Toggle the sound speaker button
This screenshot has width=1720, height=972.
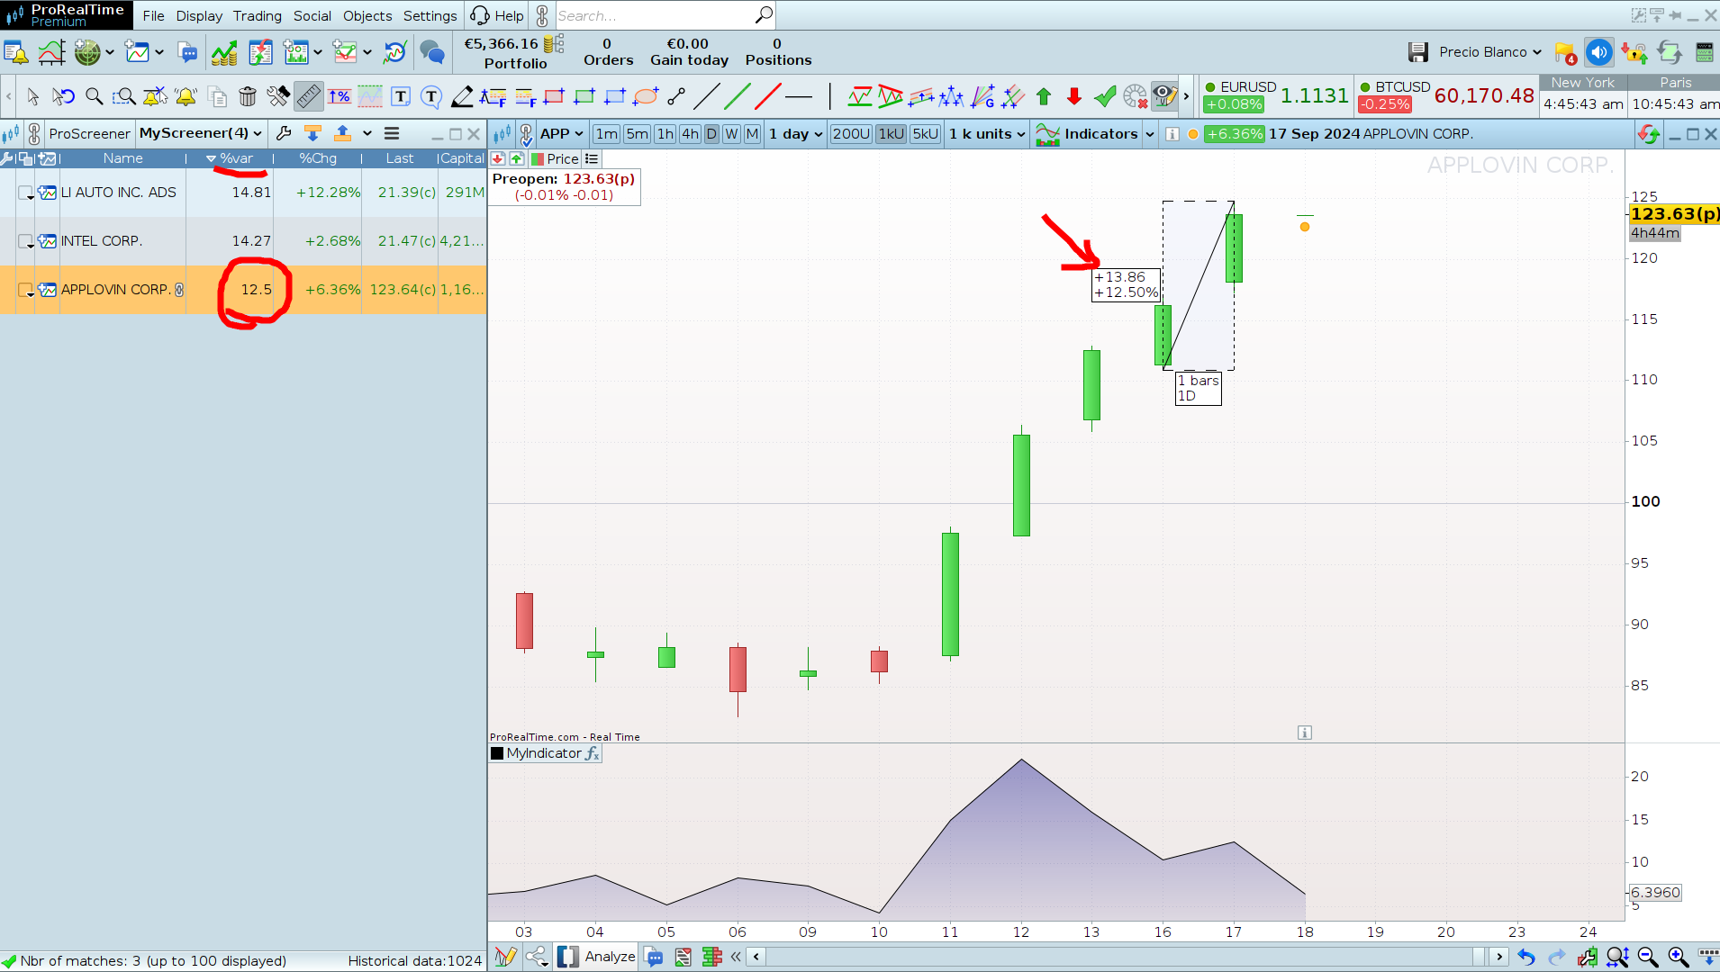pyautogui.click(x=1598, y=52)
